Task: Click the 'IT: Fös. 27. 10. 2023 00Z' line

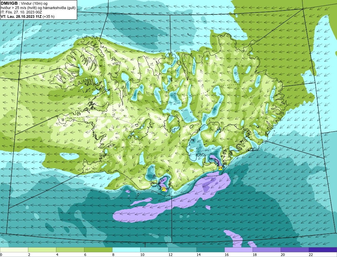Action: [x=21, y=12]
